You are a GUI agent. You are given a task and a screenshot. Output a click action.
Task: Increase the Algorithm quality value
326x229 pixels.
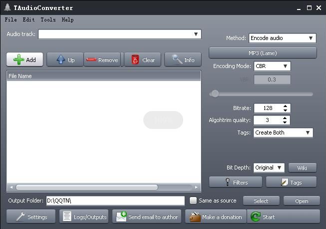click(285, 118)
